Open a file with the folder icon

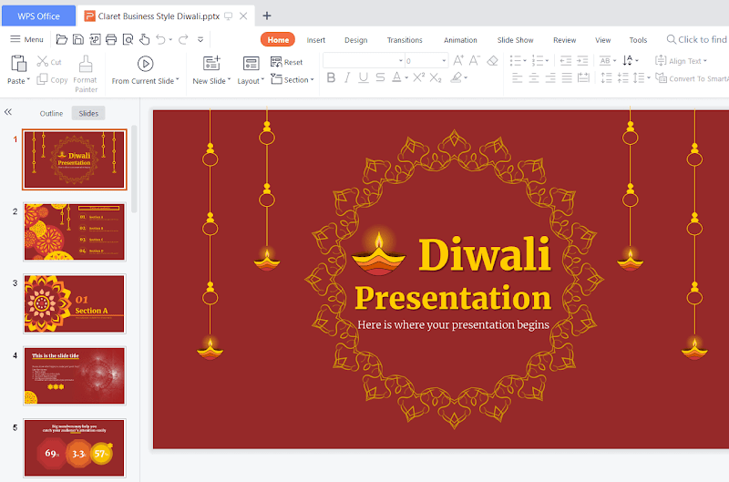tap(61, 39)
